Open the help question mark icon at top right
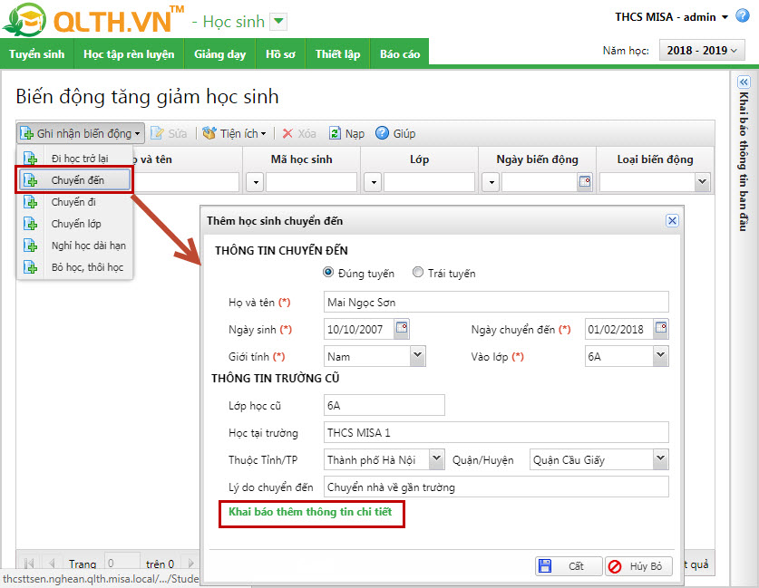This screenshot has width=759, height=588. coord(743,16)
